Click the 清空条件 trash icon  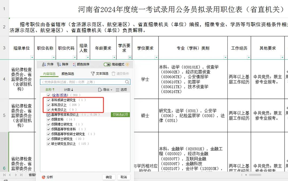coord(113,74)
